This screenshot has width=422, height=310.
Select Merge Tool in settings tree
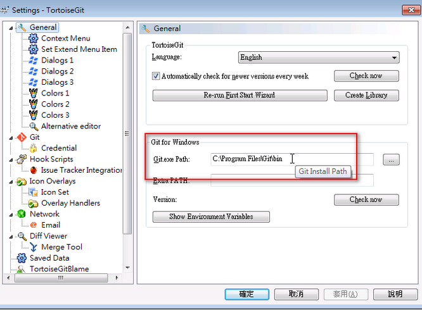(61, 247)
